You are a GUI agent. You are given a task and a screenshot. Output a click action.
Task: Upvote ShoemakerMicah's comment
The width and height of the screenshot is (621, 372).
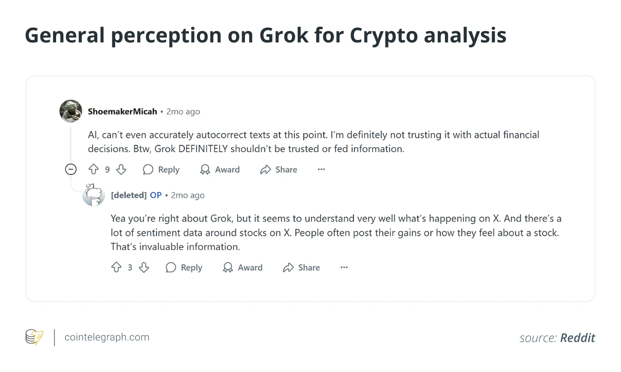click(x=94, y=169)
